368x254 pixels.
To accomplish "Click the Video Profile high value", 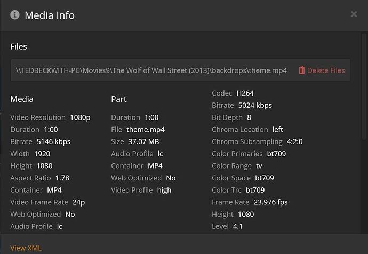I will (164, 190).
